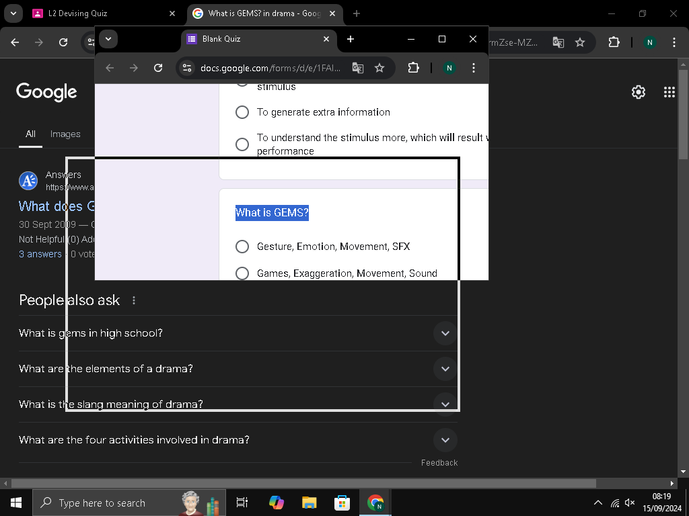Click Blank Quiz address bar URL
689x516 pixels.
pyautogui.click(x=270, y=68)
